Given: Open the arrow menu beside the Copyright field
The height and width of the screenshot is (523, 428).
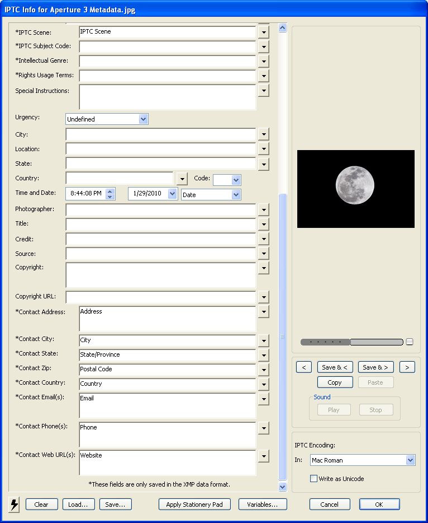Looking at the screenshot, I should click(264, 268).
